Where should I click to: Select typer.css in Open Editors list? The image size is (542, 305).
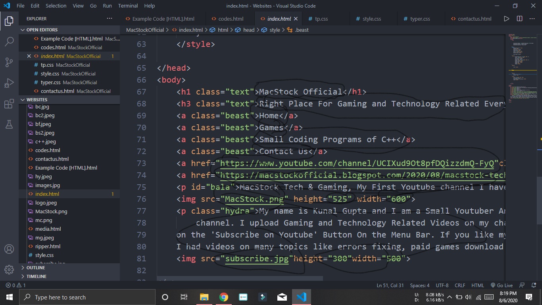pyautogui.click(x=69, y=82)
